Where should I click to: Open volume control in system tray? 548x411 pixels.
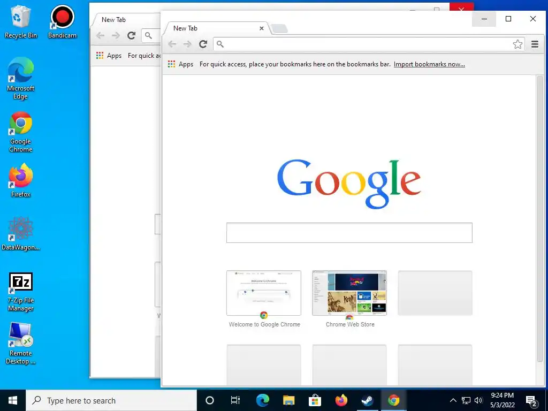478,400
